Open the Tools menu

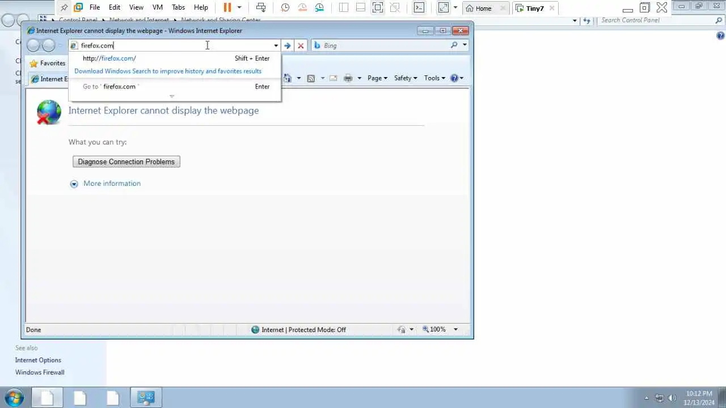pos(435,78)
